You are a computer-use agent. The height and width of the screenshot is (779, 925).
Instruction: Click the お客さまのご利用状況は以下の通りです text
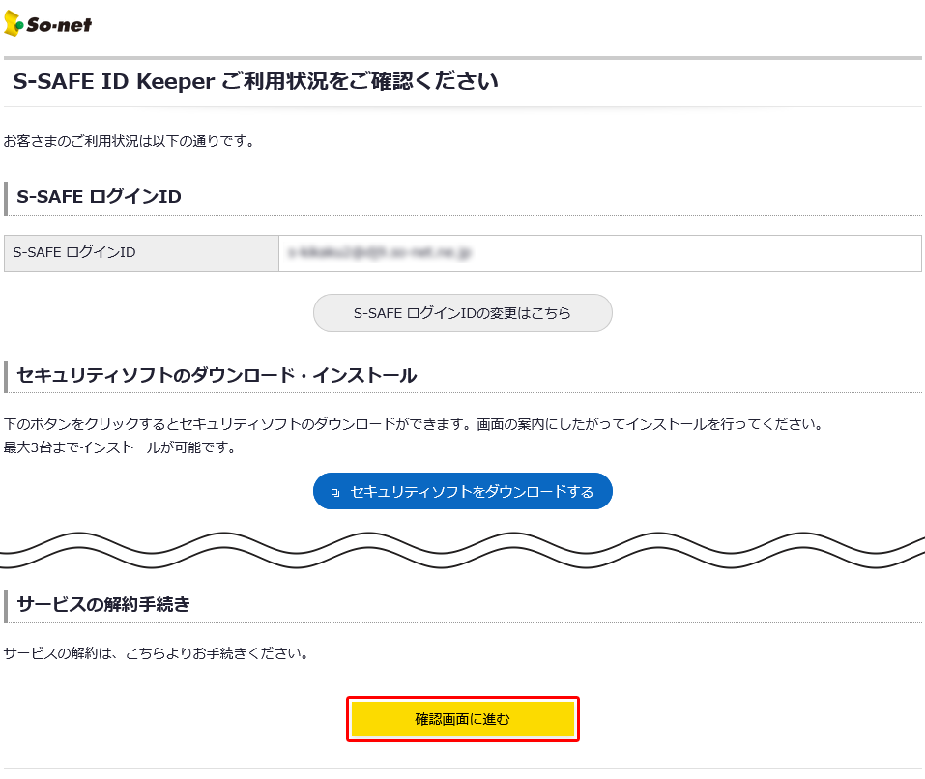(x=129, y=141)
